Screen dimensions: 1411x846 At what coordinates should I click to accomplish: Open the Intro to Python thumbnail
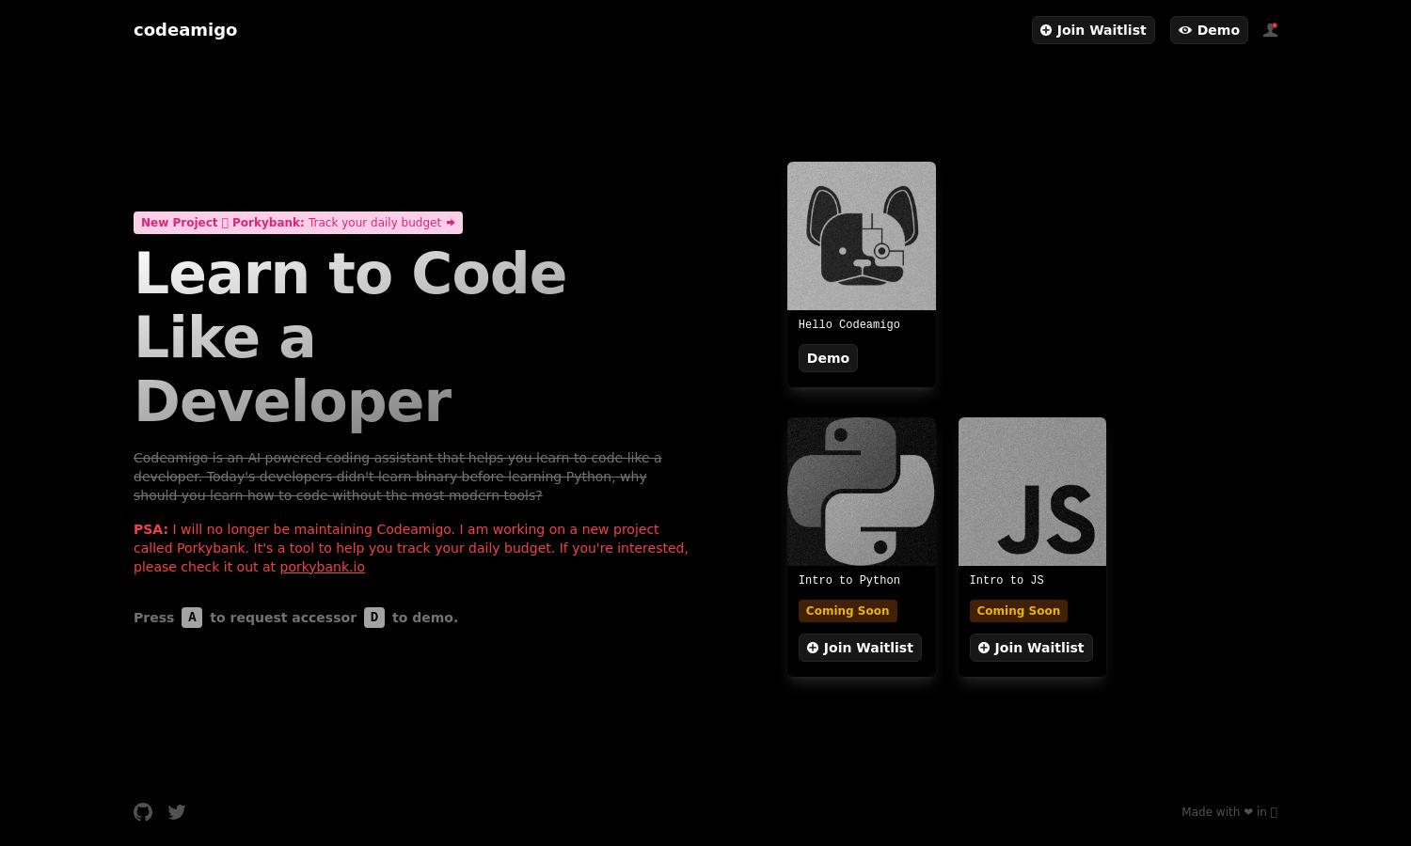pyautogui.click(x=862, y=492)
